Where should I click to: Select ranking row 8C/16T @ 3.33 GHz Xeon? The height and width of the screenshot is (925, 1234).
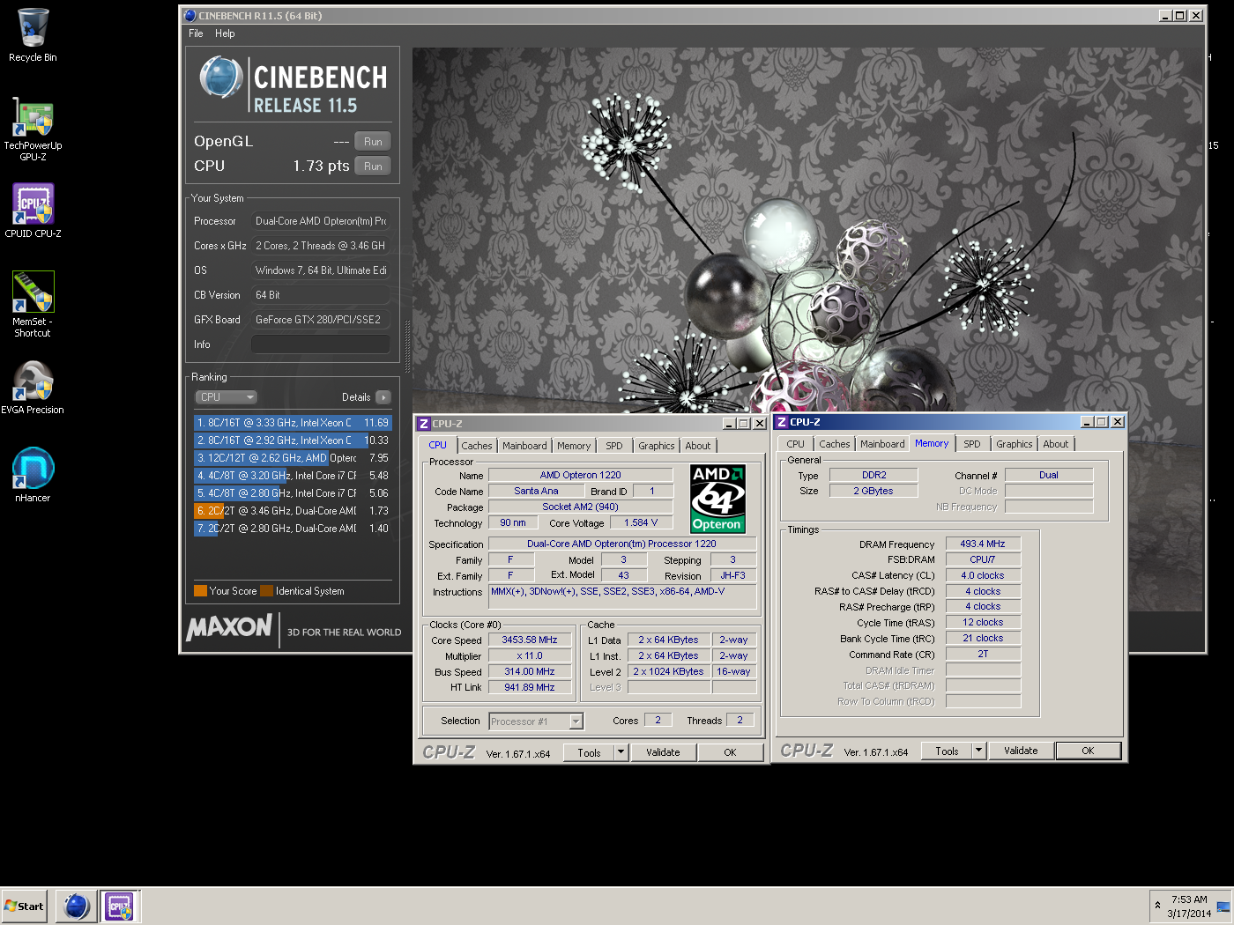(x=292, y=423)
